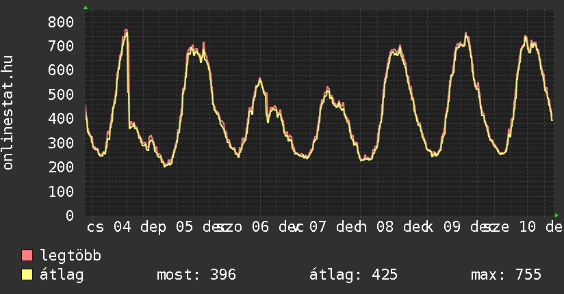Click the 300 label on the Y axis

[x=61, y=143]
